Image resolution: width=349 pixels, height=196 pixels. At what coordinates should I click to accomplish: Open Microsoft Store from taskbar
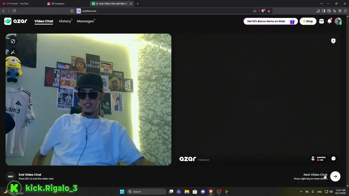click(x=195, y=192)
